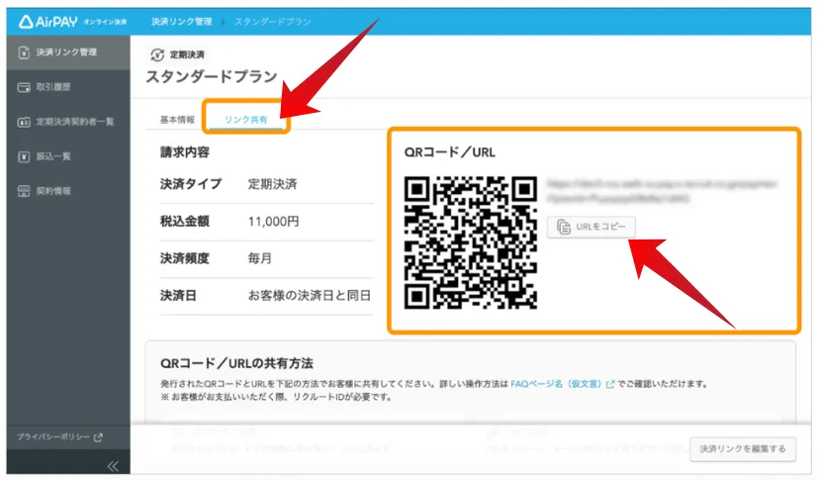Collapse the sidebar with double chevron
This screenshot has height=480, width=817.
[x=113, y=465]
